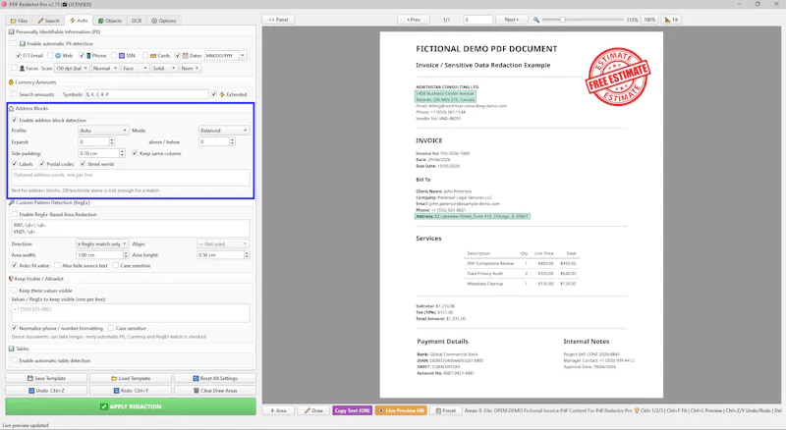The width and height of the screenshot is (786, 430).
Task: Toggle the Phone PII checkbox
Action: click(x=82, y=56)
